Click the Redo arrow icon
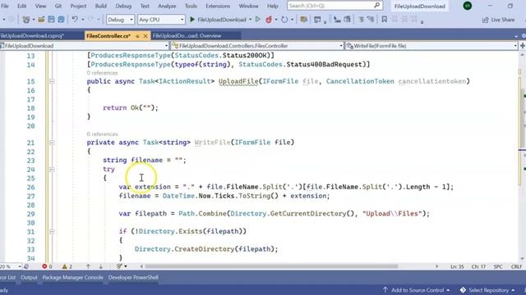The height and width of the screenshot is (295, 526). click(x=90, y=20)
